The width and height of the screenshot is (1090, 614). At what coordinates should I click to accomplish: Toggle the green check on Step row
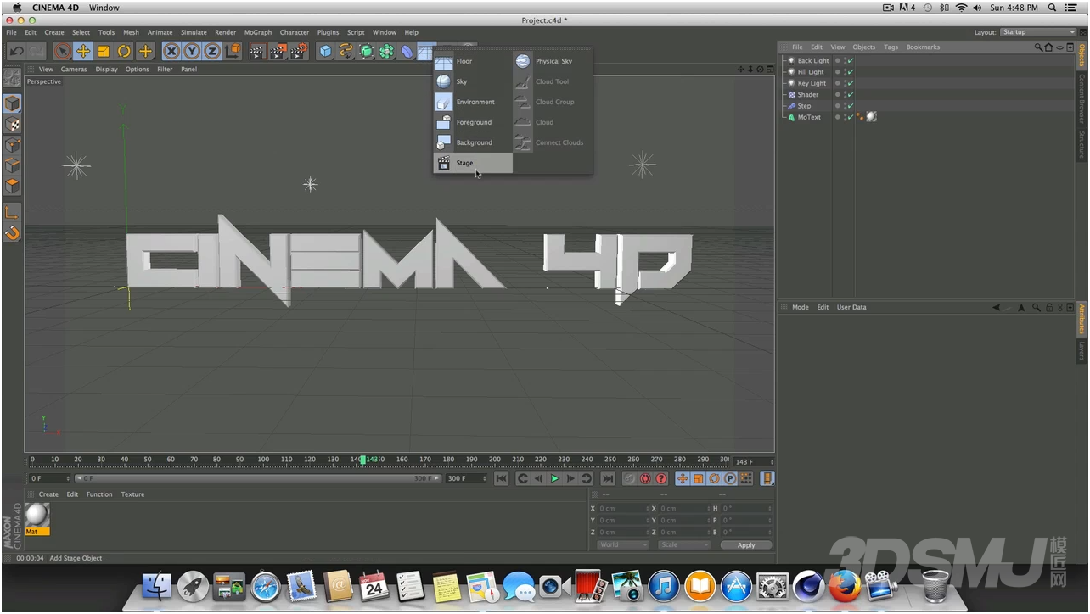coord(851,106)
